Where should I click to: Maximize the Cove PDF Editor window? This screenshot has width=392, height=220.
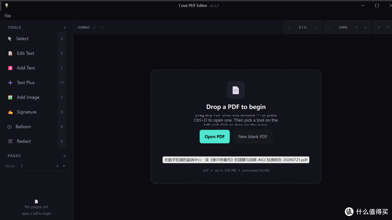(x=377, y=5)
